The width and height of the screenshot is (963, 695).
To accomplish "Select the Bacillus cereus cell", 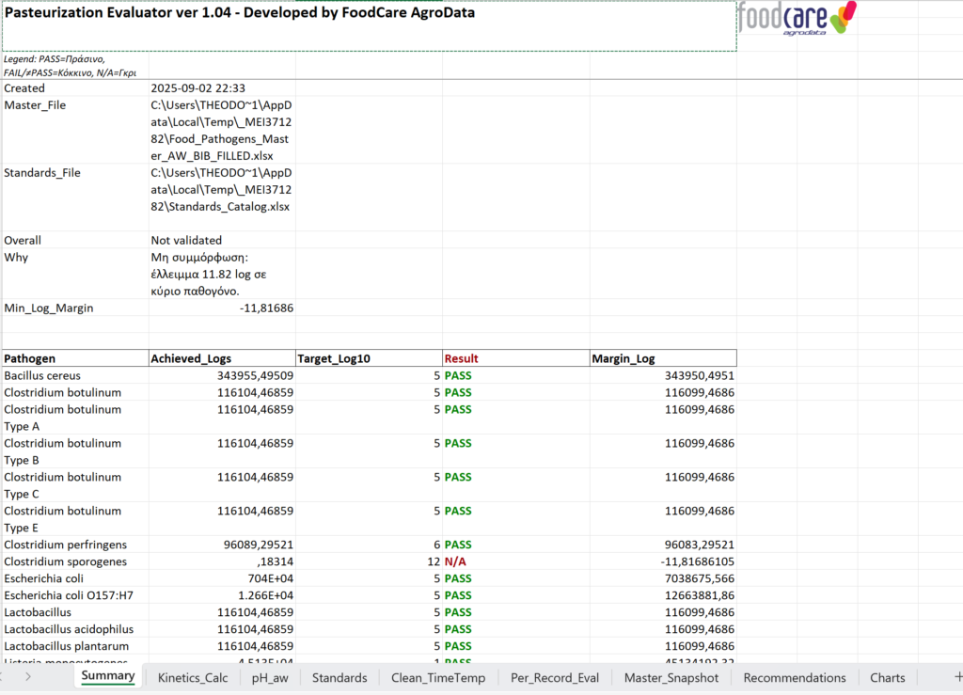I will (x=75, y=376).
